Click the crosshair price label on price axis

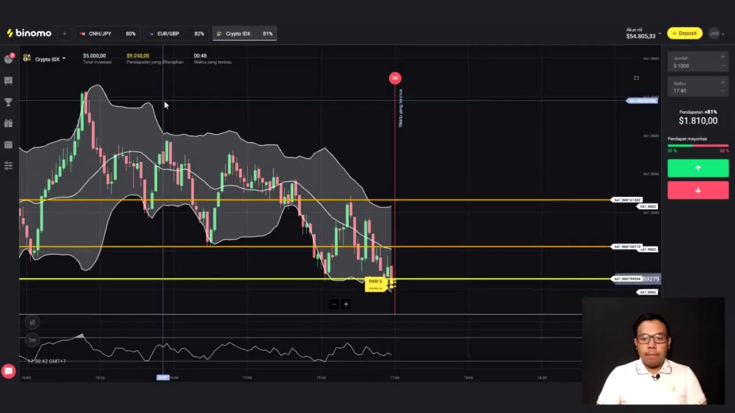click(642, 101)
